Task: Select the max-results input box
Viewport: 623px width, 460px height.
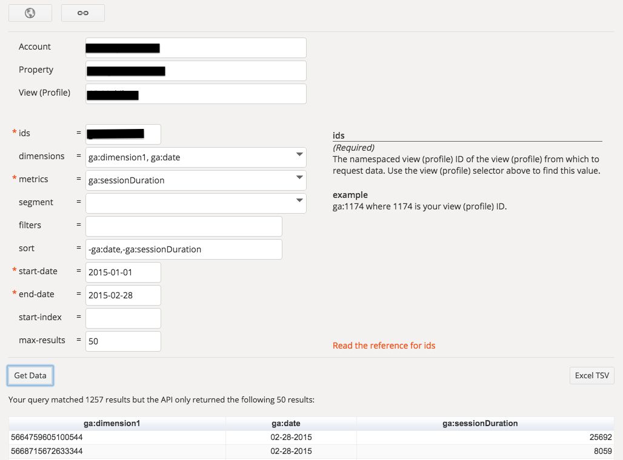Action: point(123,341)
